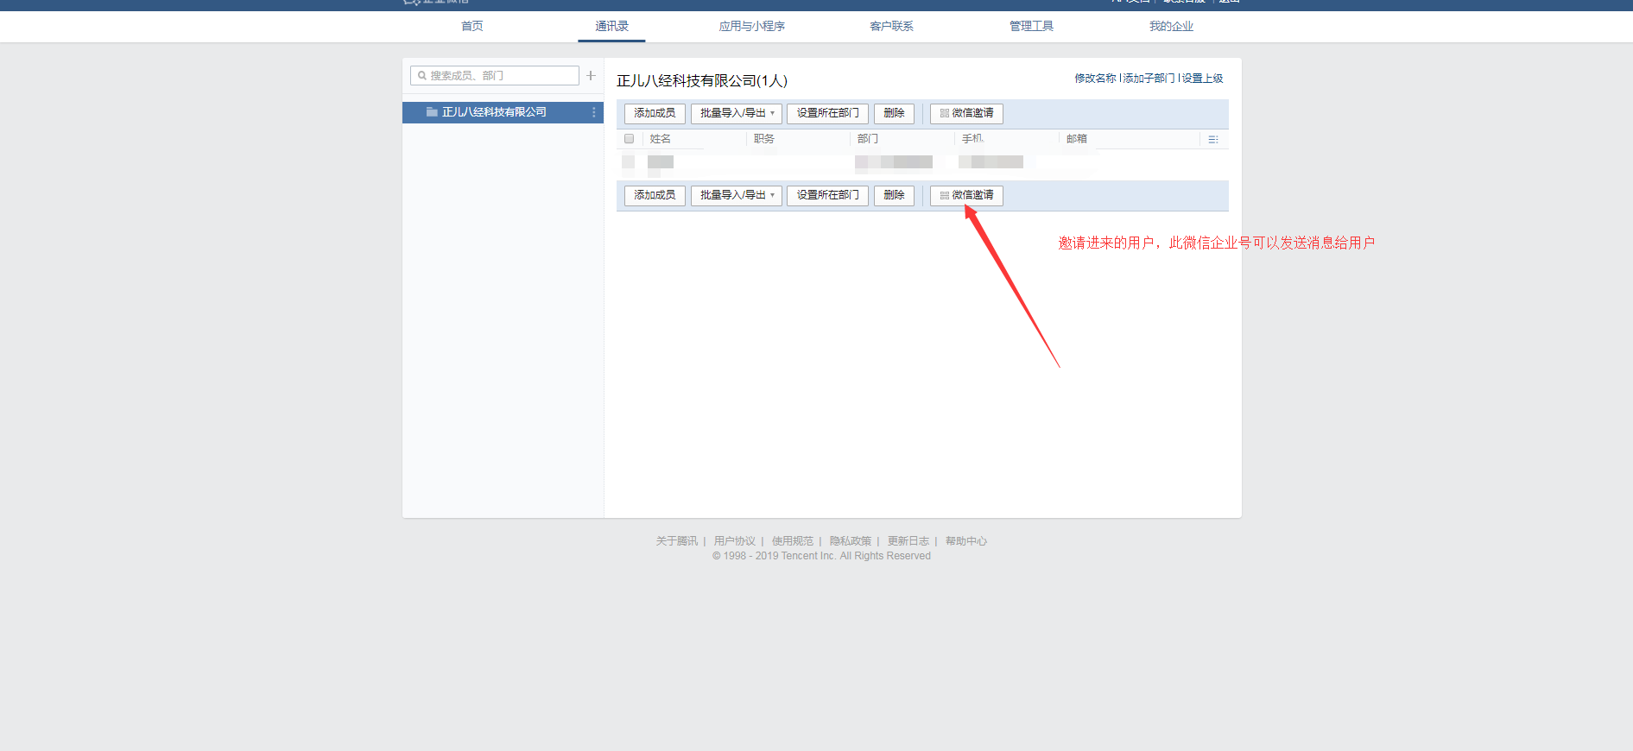Click the 职务 column header
Image resolution: width=1633 pixels, height=751 pixels.
coord(764,139)
